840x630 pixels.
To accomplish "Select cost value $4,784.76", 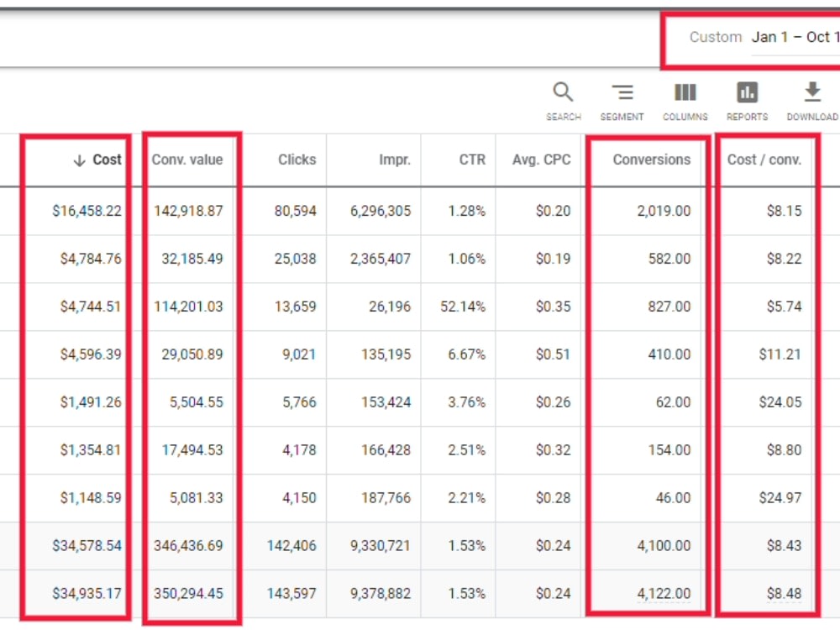I will [91, 259].
